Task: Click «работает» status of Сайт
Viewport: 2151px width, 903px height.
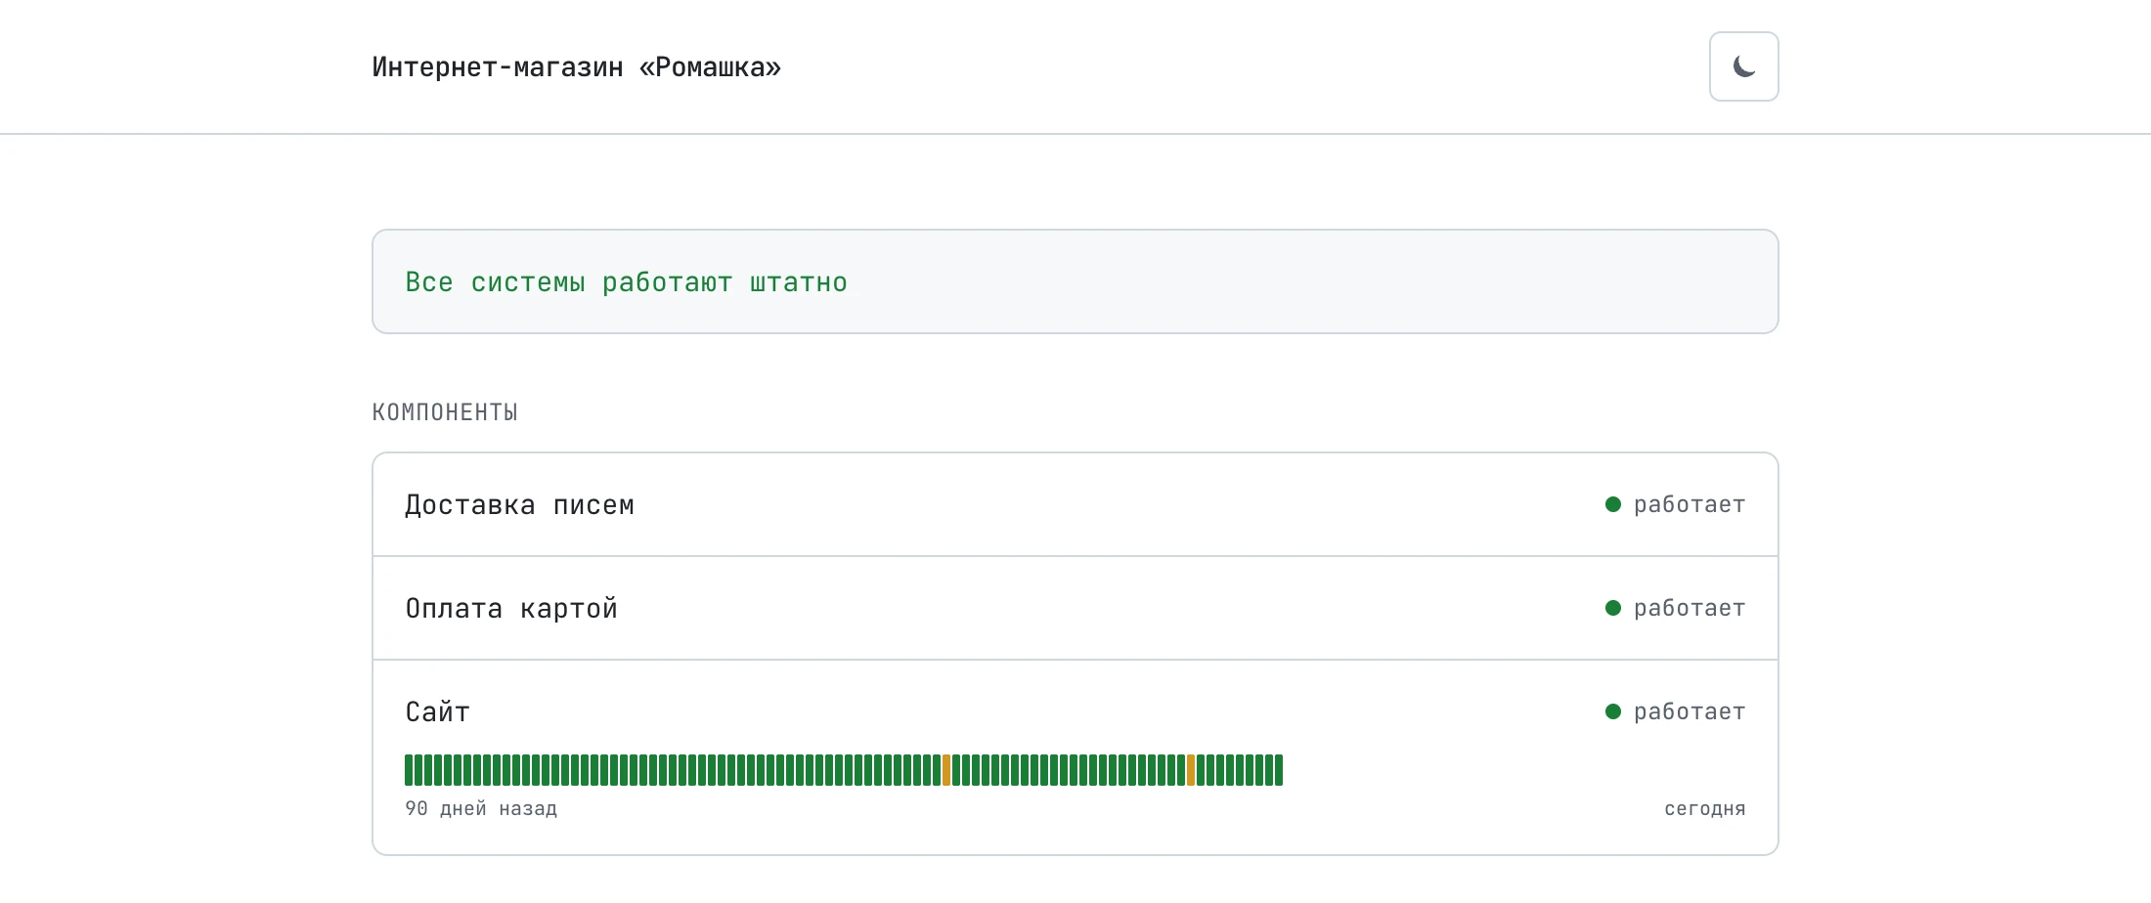Action: point(1690,711)
